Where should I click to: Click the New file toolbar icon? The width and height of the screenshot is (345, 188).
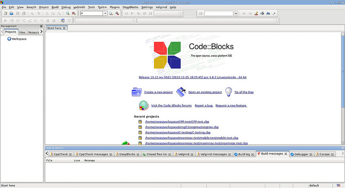(x=5, y=13)
